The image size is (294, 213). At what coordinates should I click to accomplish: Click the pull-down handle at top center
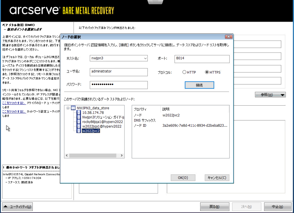155,2
